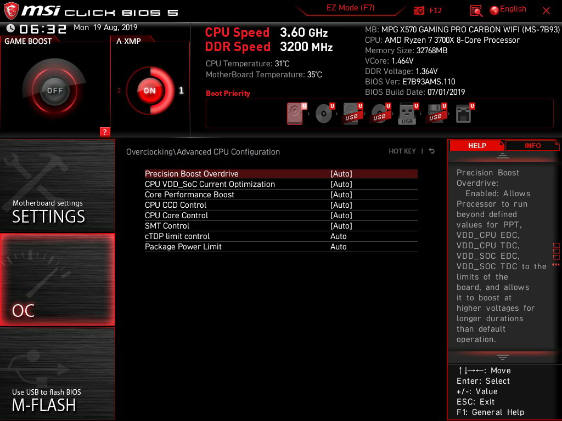The image size is (562, 421).
Task: Select the hard disk boot priority icon
Action: (x=296, y=113)
